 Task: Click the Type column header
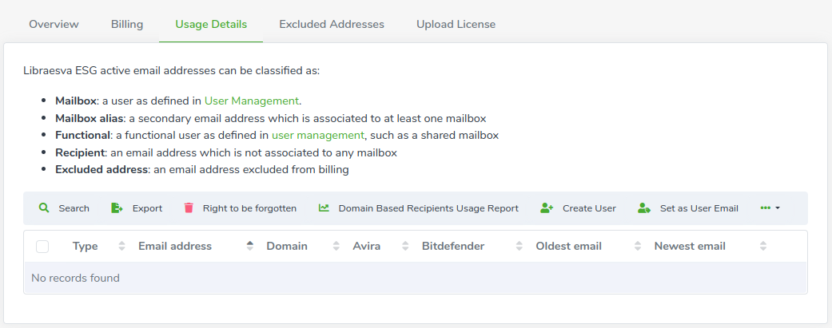click(x=85, y=246)
